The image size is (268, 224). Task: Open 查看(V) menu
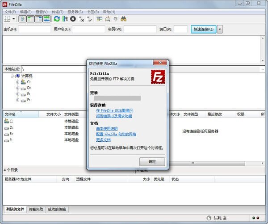(x=42, y=12)
